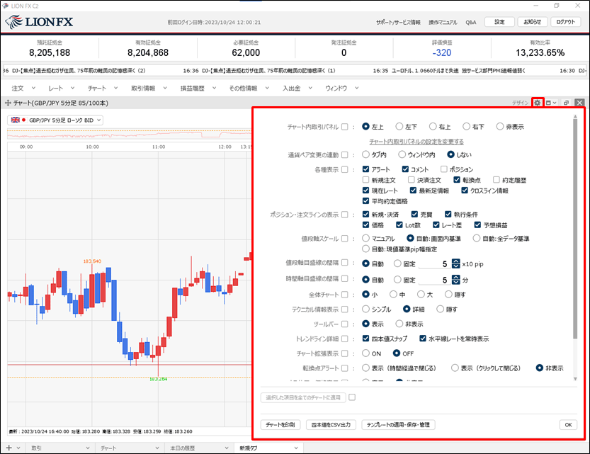590x454 pixels.
Task: Select 右上 for in-chart trade panel position
Action: pos(433,126)
